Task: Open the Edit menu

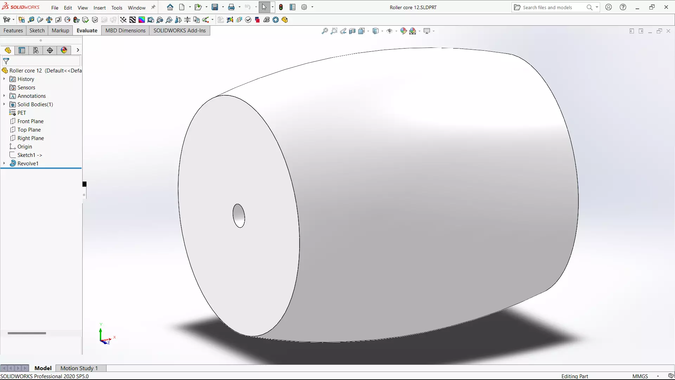Action: (68, 7)
